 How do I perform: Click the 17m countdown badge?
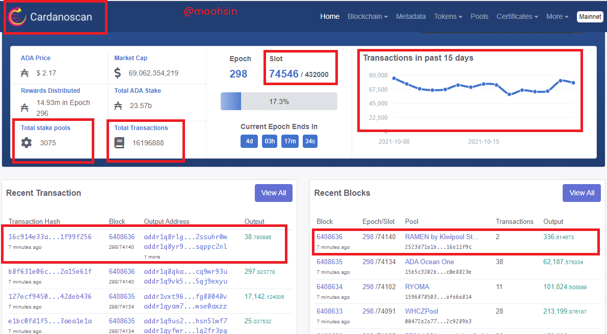[290, 141]
